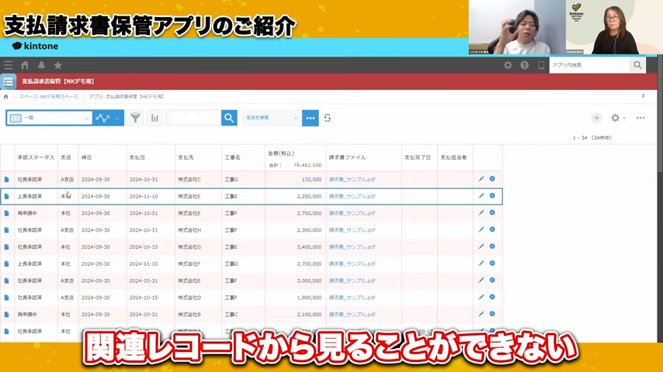Open record details icon for 2,750,000 row
663x372 pixels.
6,213
